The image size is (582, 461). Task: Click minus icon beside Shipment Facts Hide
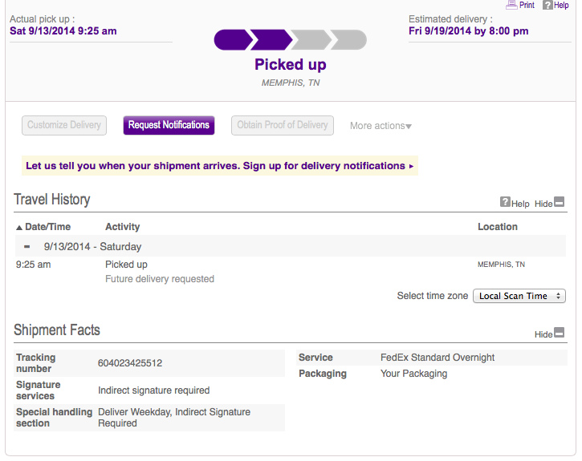559,333
